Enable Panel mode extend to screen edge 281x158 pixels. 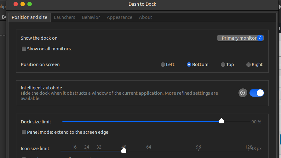pyautogui.click(x=24, y=132)
